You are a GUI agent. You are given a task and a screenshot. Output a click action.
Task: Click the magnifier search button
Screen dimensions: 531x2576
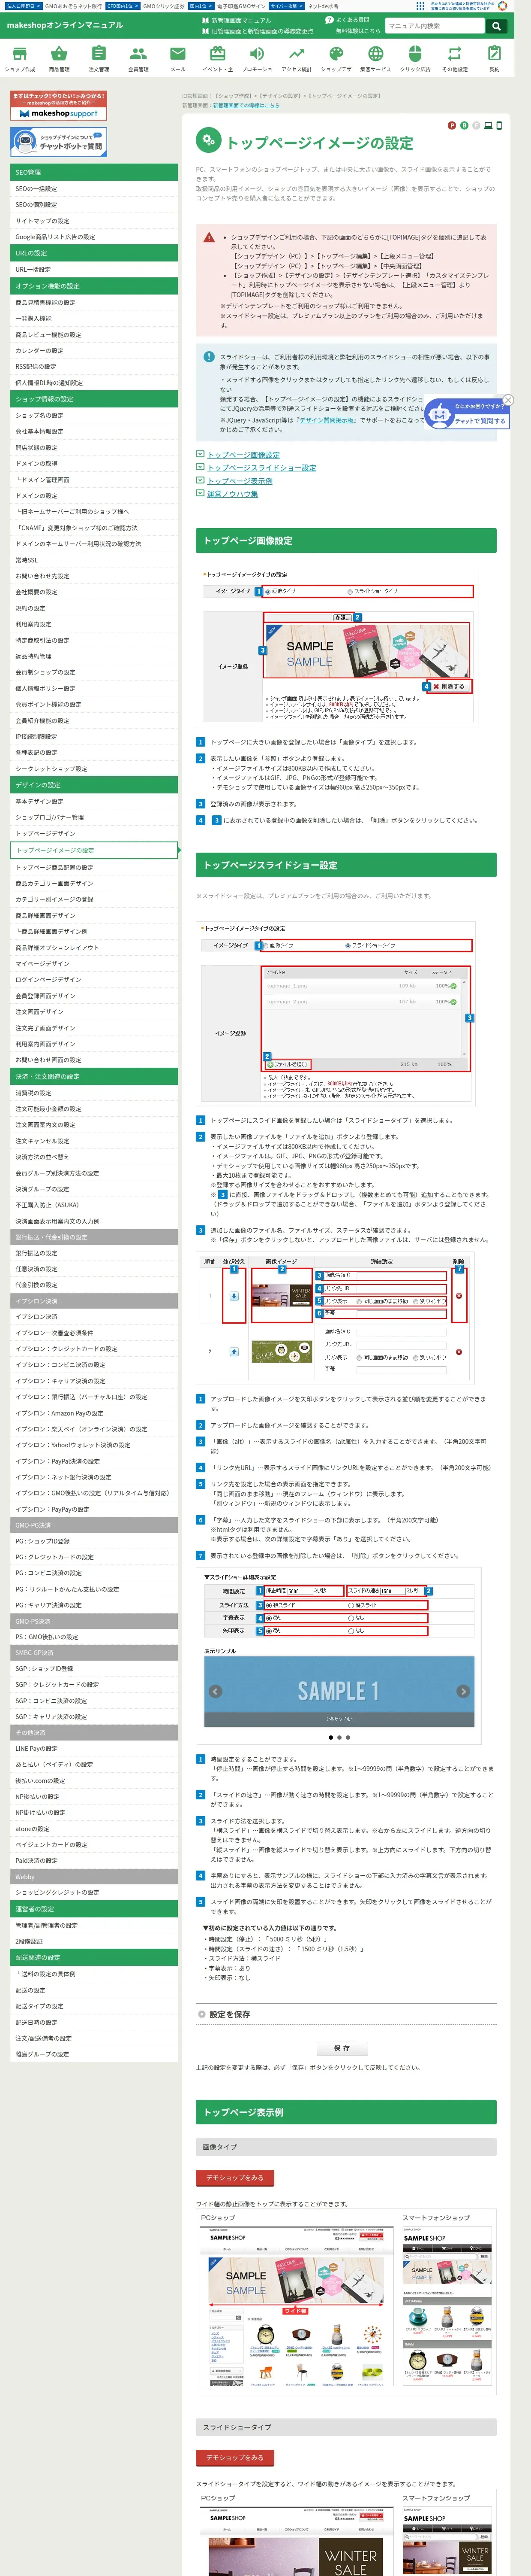[496, 26]
